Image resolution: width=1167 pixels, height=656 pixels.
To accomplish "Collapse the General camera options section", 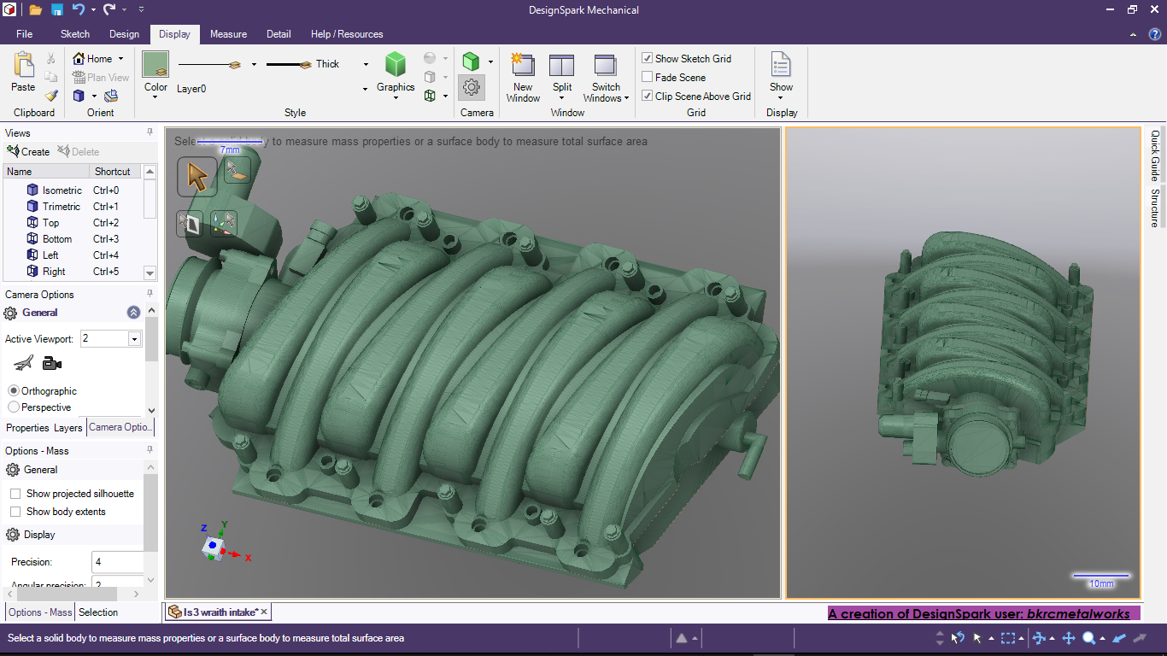I will click(x=133, y=313).
